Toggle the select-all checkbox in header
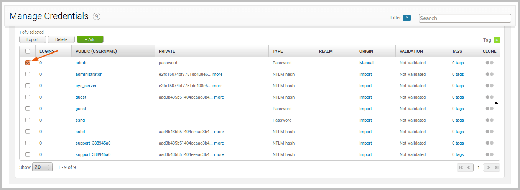This screenshot has height=190, width=520. pos(28,51)
